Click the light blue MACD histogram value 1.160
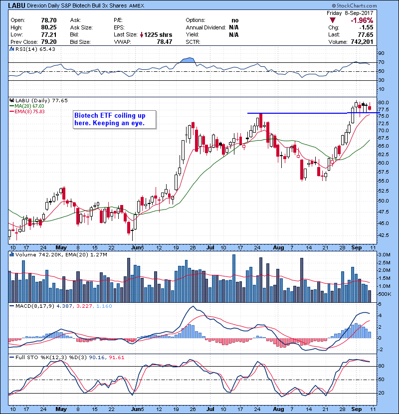The height and width of the screenshot is (414, 399). pyautogui.click(x=104, y=306)
